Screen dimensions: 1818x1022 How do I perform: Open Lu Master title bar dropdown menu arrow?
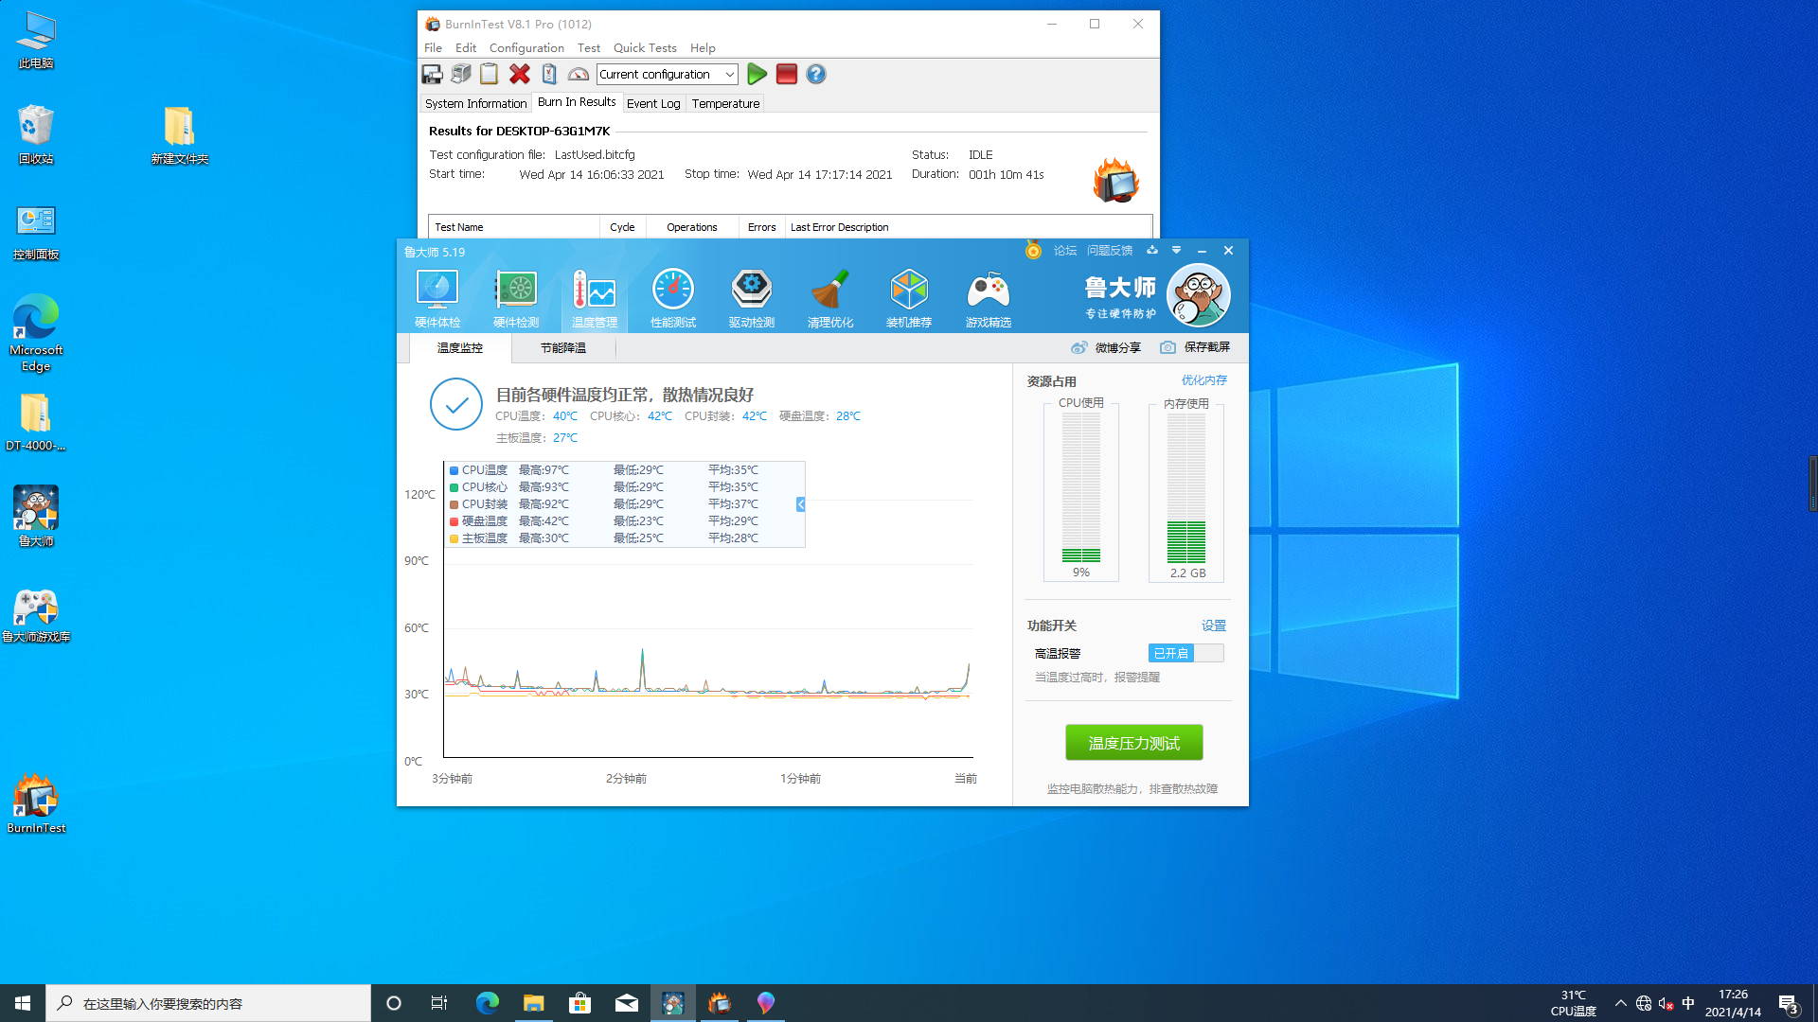coord(1176,251)
